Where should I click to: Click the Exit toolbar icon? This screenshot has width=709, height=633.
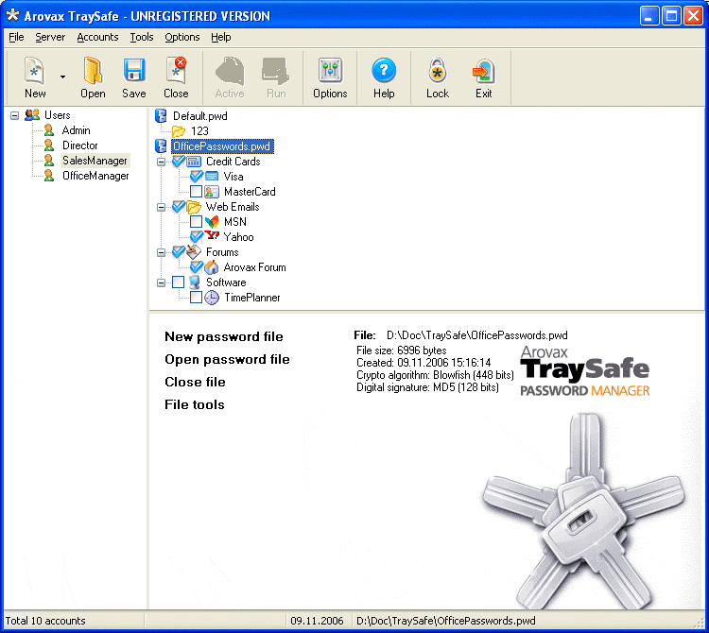(483, 72)
